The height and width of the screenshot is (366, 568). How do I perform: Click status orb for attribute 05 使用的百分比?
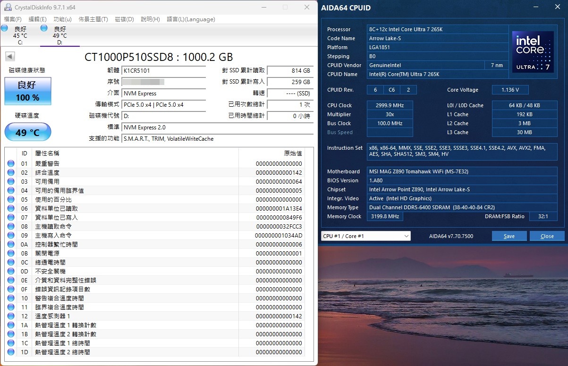pos(11,199)
